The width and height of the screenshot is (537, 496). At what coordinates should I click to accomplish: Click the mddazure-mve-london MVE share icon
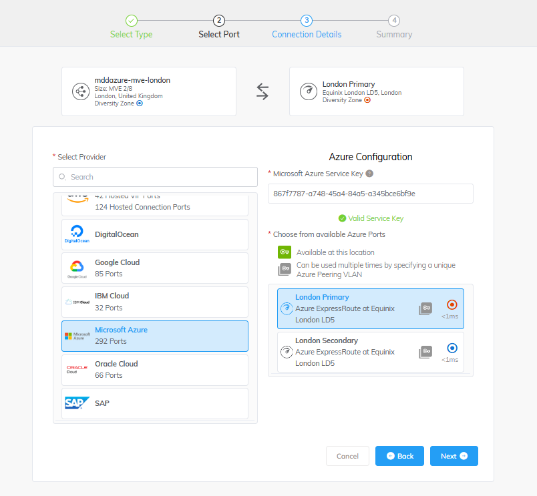point(81,91)
